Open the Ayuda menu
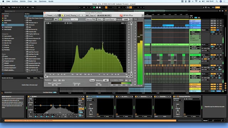 click(x=51, y=1)
